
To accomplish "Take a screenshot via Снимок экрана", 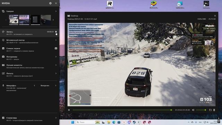I will click(x=29, y=50).
